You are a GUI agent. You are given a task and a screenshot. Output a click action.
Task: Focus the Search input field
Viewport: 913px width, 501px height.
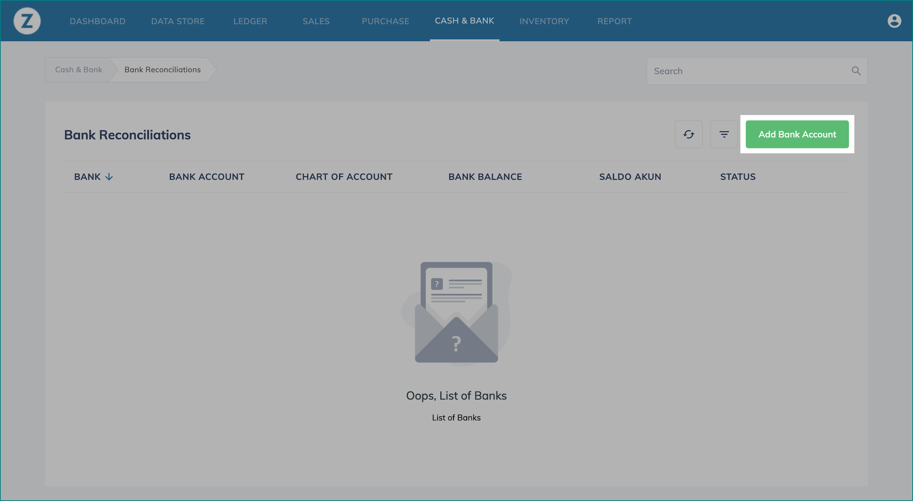[757, 71]
